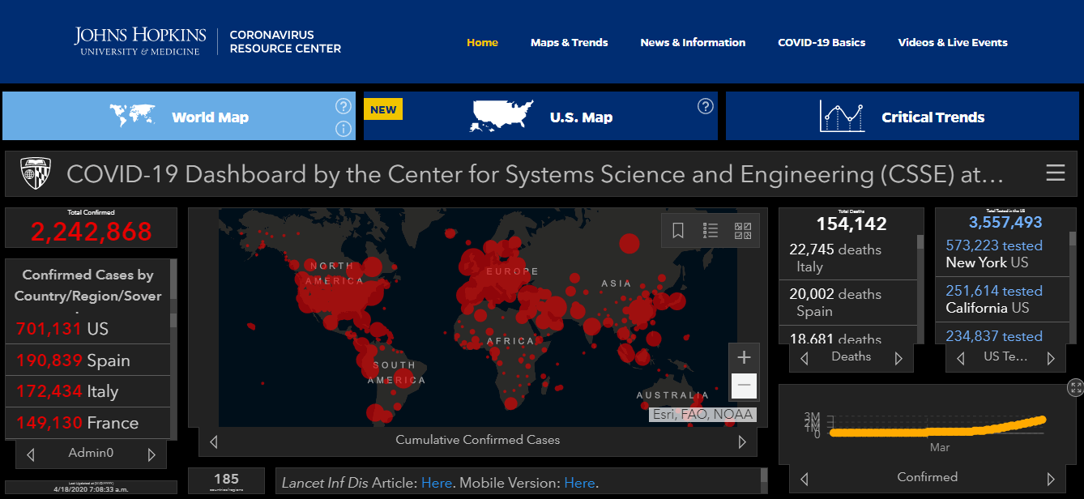
Task: Click the Total Deaths 154,142 figure
Action: pos(851,224)
